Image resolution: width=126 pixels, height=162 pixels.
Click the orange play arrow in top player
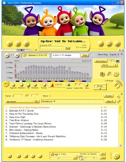(x=26, y=43)
